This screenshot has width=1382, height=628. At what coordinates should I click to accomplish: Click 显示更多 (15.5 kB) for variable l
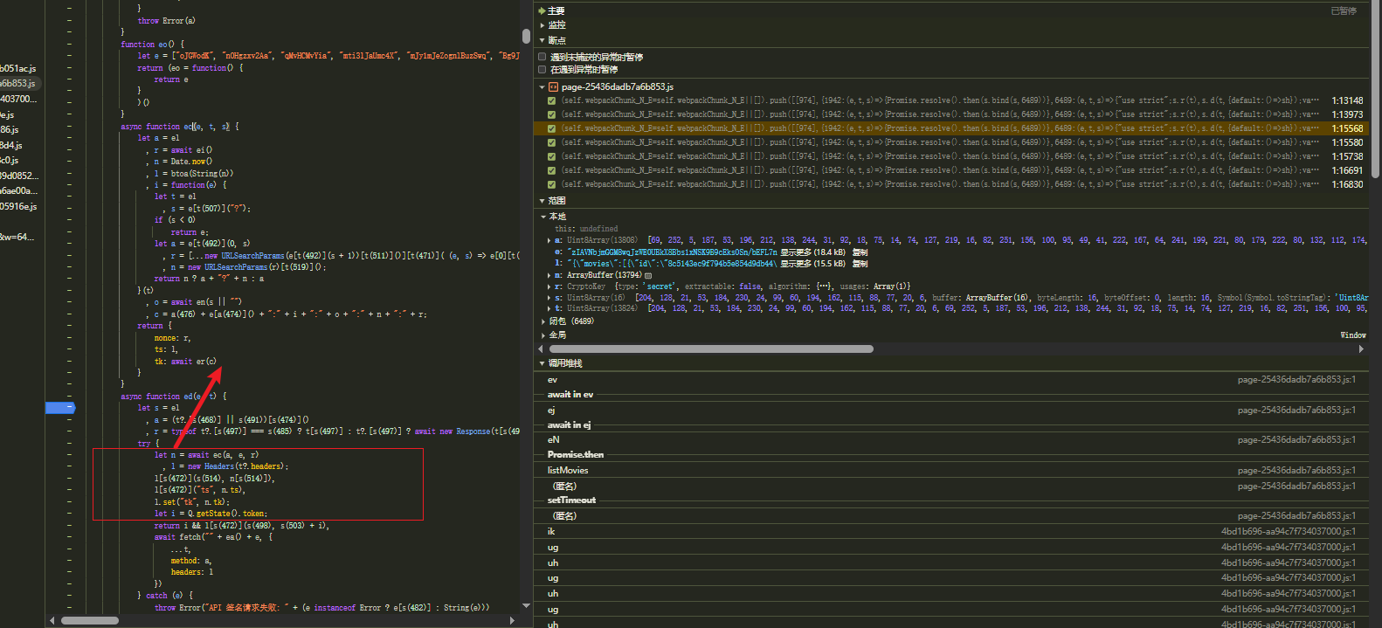coord(814,263)
